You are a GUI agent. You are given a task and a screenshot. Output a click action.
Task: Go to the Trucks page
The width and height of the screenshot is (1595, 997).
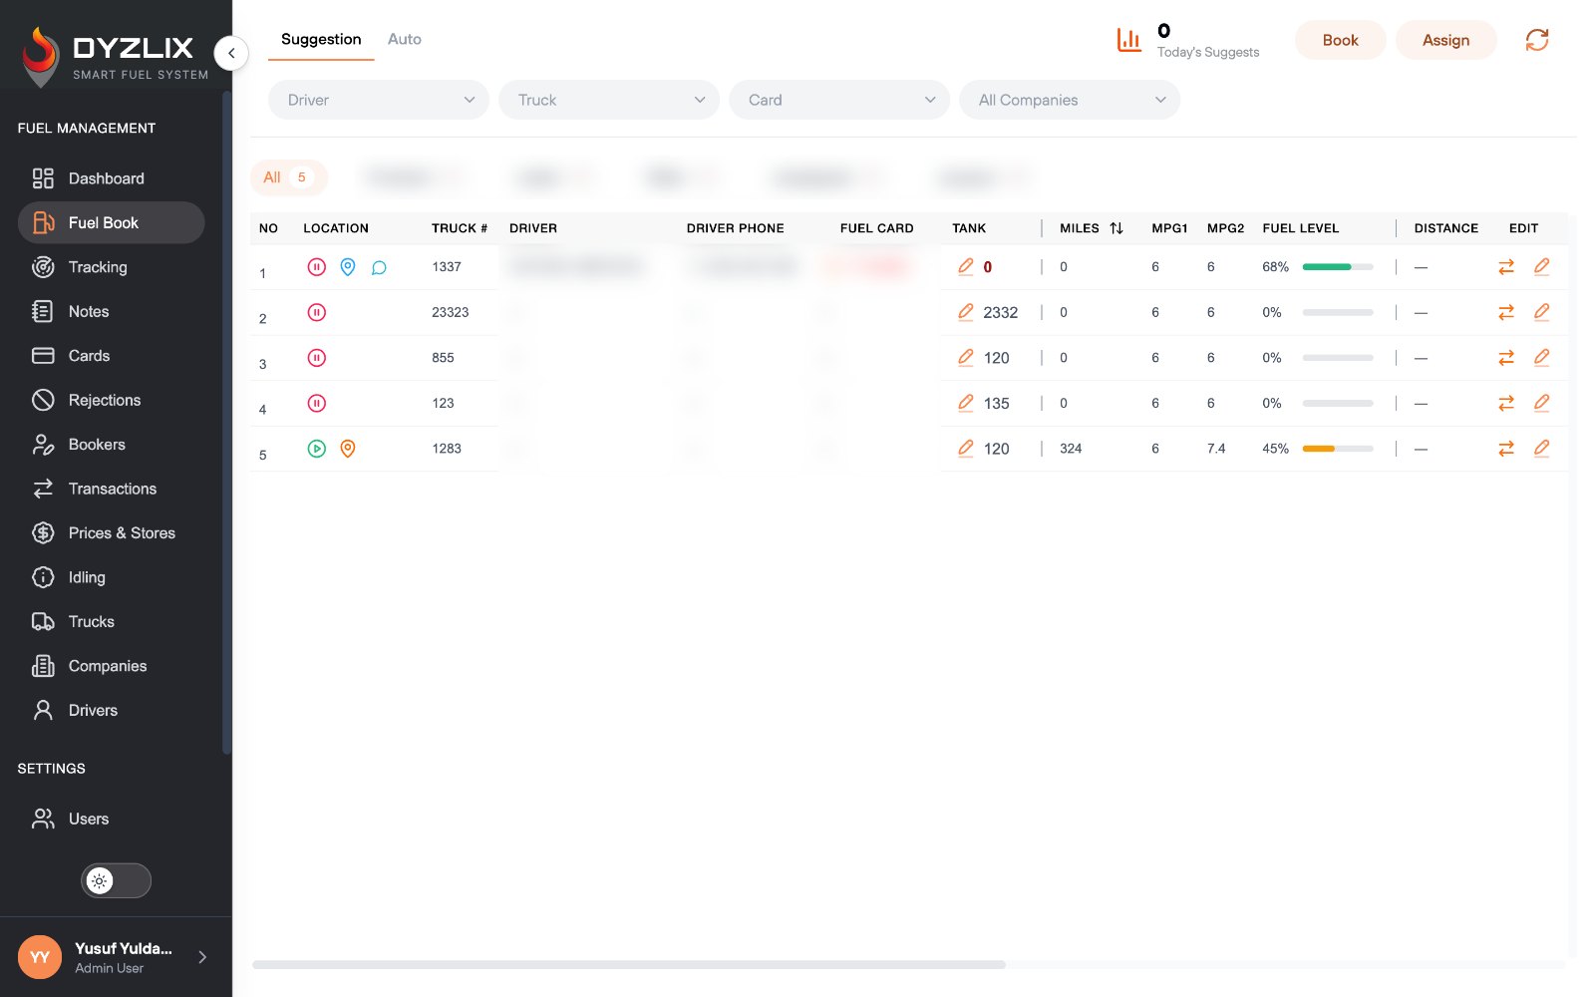tap(111, 622)
